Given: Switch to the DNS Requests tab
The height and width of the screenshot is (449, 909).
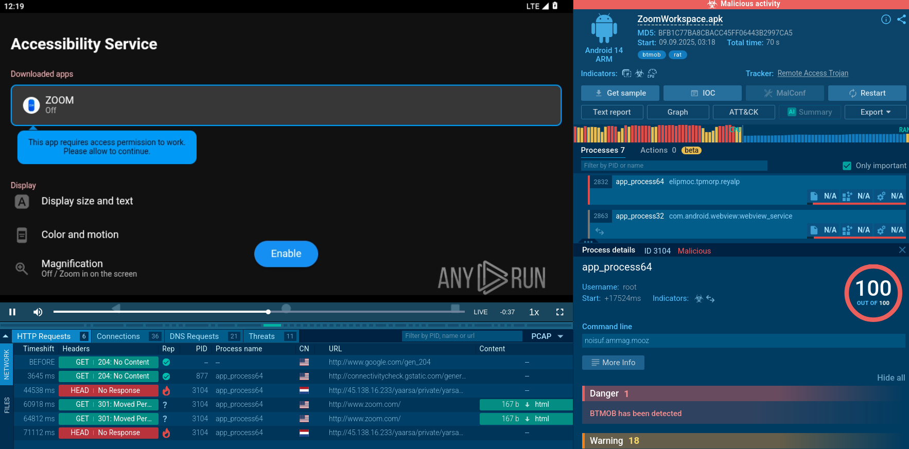Looking at the screenshot, I should 194,336.
